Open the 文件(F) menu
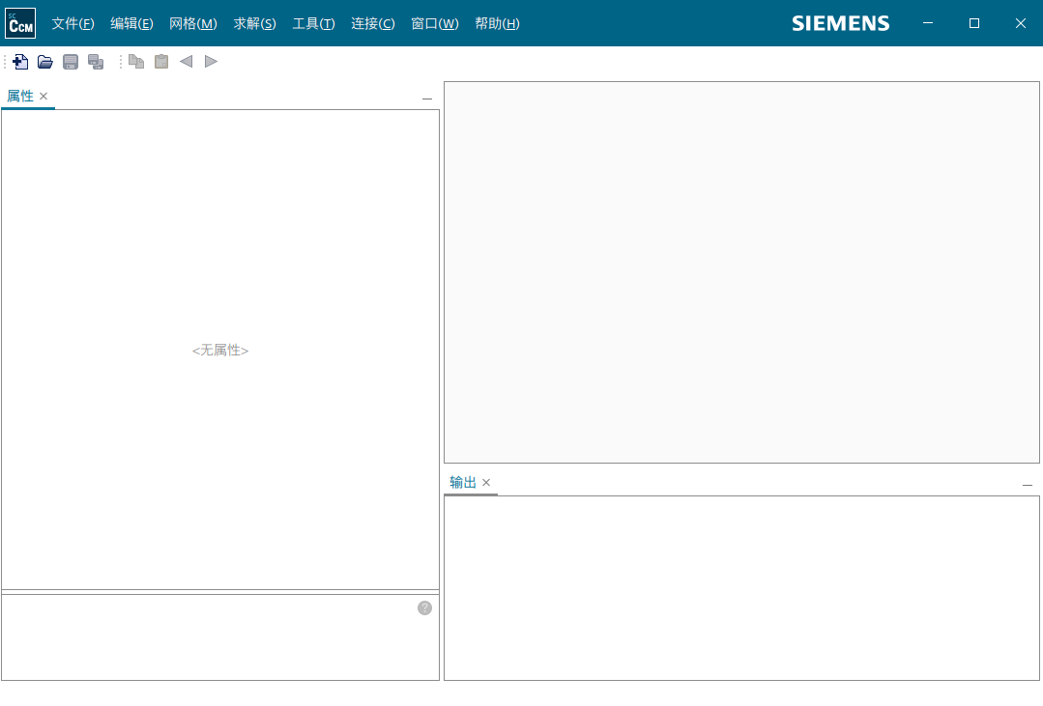The width and height of the screenshot is (1043, 706). [x=72, y=23]
